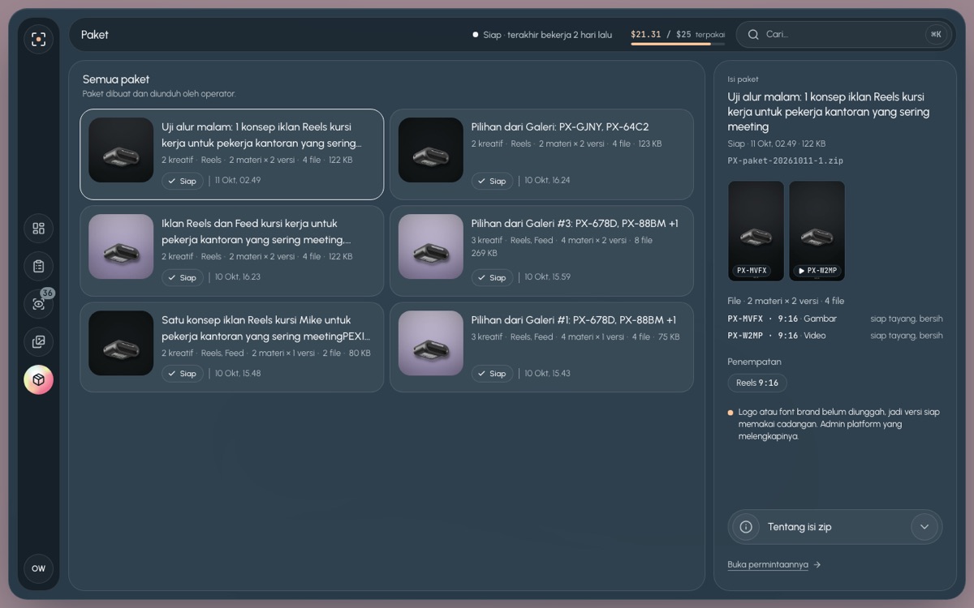
Task: Click thumbnail of Pilihan dari Galeri #3 package
Action: tap(431, 246)
